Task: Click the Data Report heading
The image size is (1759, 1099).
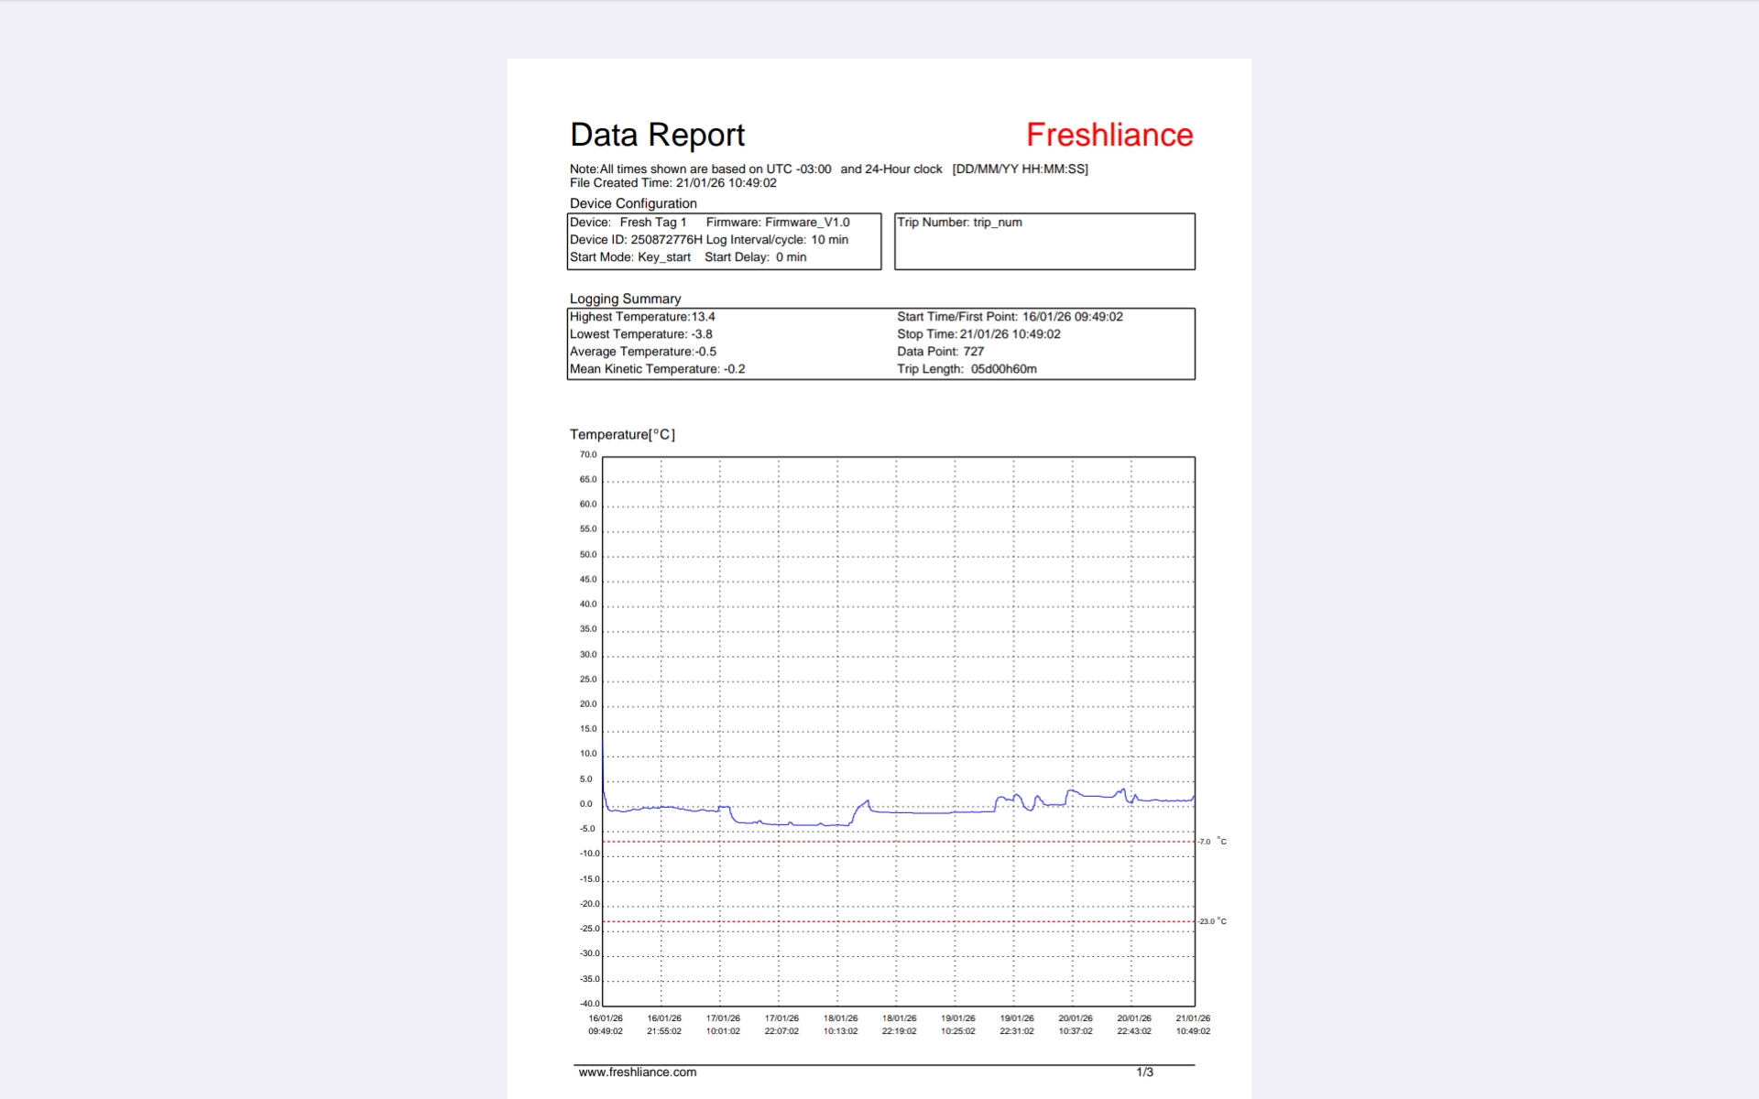Action: coord(657,136)
